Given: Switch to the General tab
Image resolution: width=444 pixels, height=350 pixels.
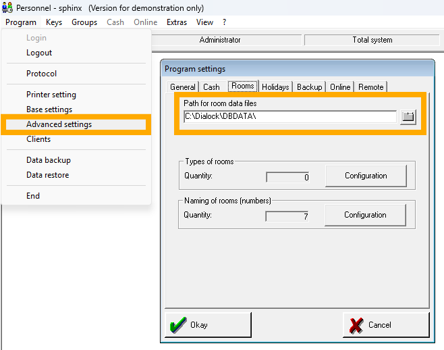Looking at the screenshot, I should point(182,87).
